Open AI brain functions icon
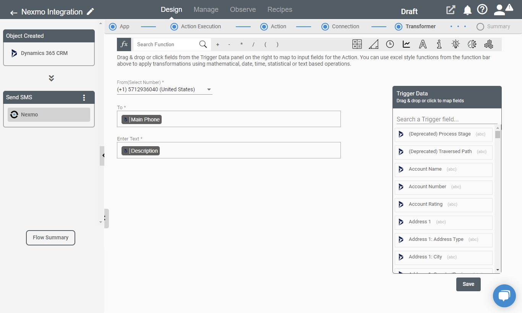 (472, 44)
